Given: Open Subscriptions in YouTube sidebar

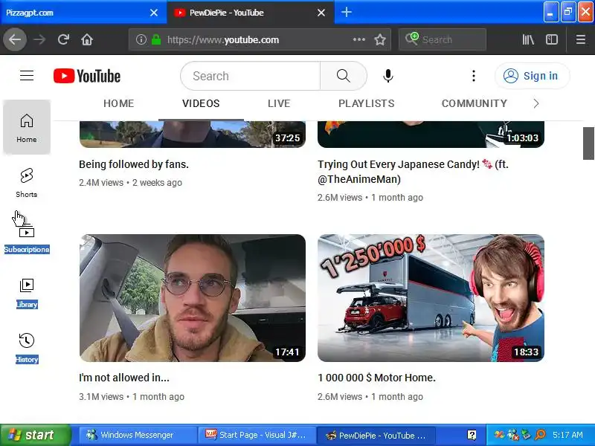Looking at the screenshot, I should pos(27,239).
